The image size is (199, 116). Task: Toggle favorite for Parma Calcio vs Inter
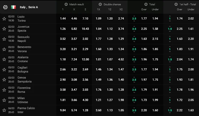4,110
